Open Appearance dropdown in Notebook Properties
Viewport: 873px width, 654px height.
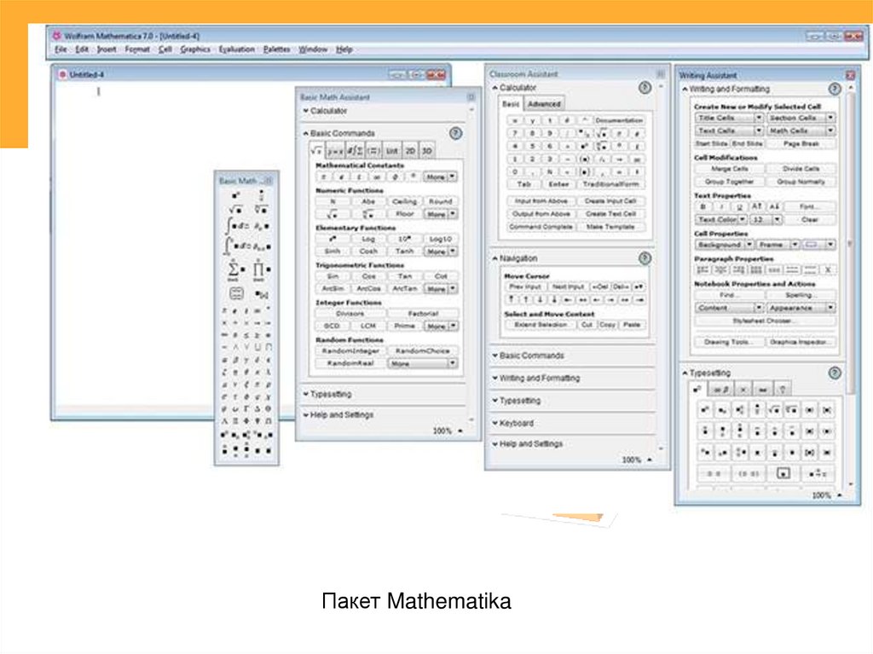pos(801,308)
